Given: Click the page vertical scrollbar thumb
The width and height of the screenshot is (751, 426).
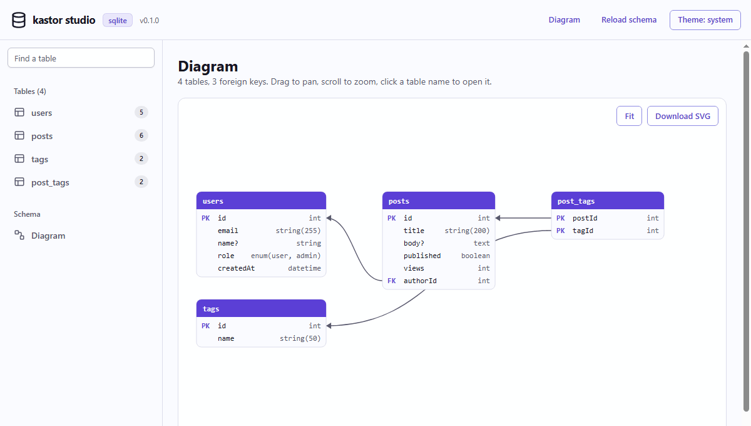Looking at the screenshot, I should coord(745,231).
